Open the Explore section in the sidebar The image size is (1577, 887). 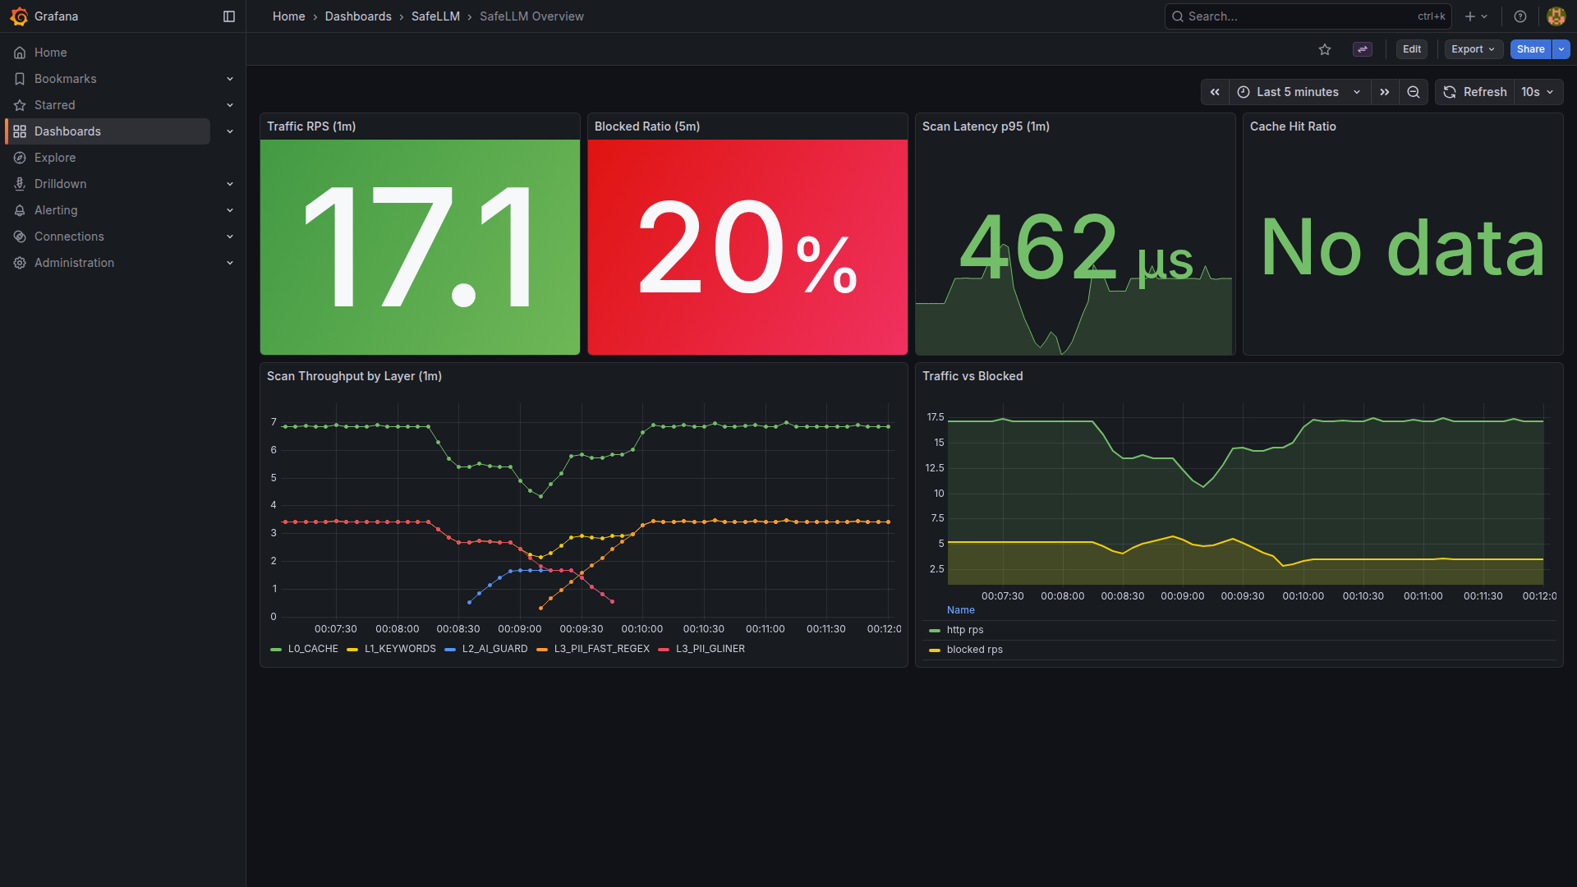coord(55,157)
